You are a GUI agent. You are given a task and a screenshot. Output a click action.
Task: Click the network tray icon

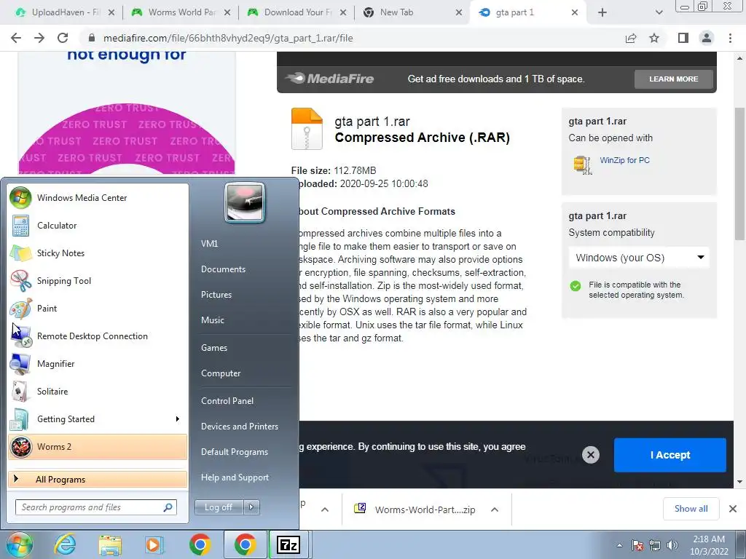pos(655,545)
